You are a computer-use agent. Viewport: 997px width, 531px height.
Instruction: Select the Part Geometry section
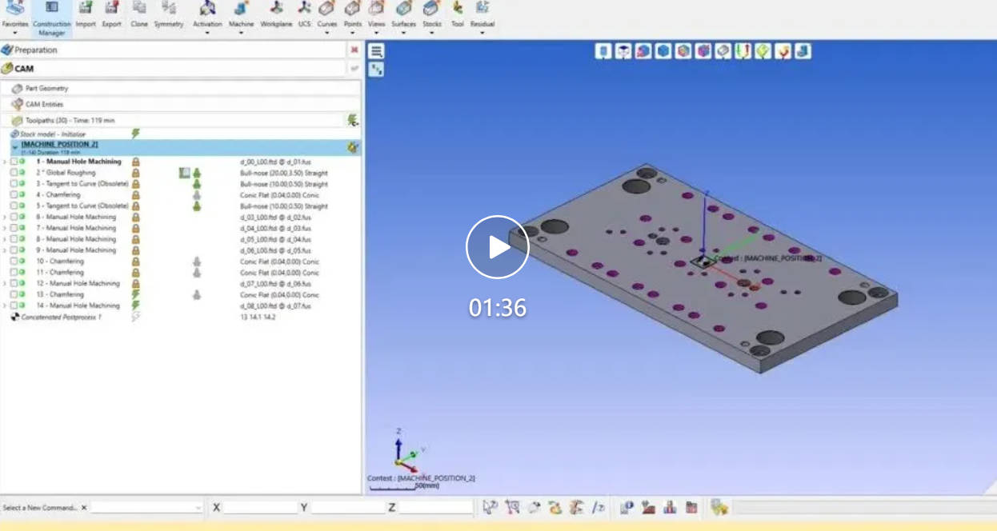46,88
